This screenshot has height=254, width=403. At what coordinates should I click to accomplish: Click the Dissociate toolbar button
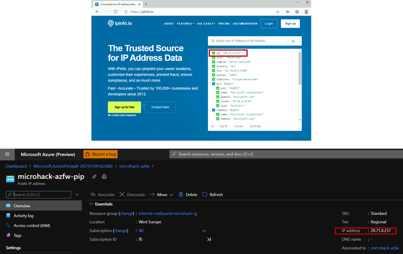pyautogui.click(x=132, y=194)
